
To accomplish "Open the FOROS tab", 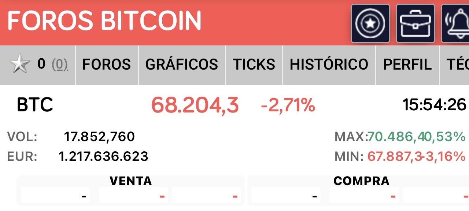I will (107, 65).
